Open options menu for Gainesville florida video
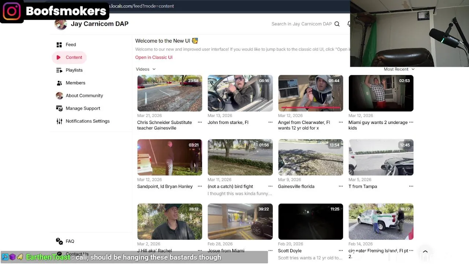 point(341,186)
